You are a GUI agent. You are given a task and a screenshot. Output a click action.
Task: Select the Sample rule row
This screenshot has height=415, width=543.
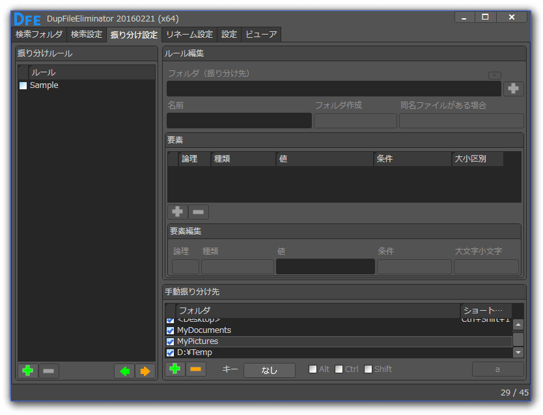click(x=87, y=85)
